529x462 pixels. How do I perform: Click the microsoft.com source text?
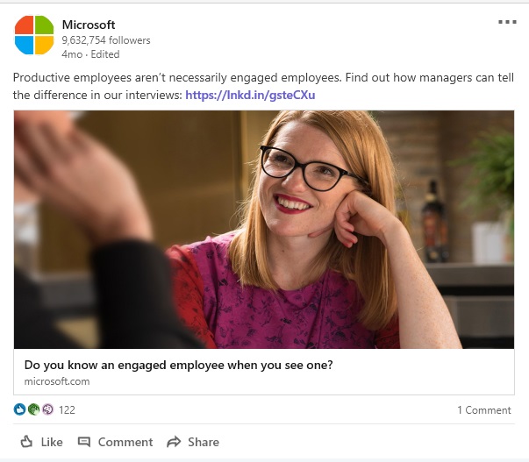tap(57, 381)
